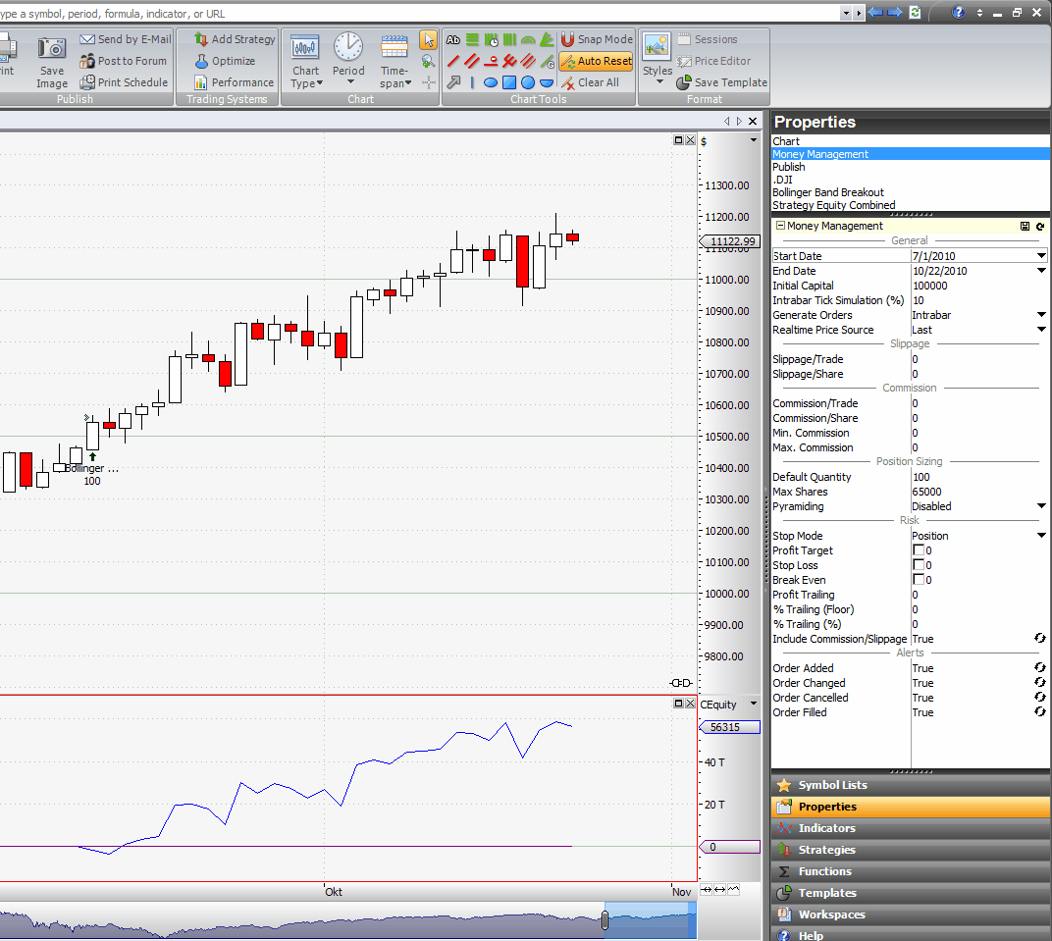Select Bollinger Band Breakout in Properties list
This screenshot has width=1052, height=941.
pos(828,192)
